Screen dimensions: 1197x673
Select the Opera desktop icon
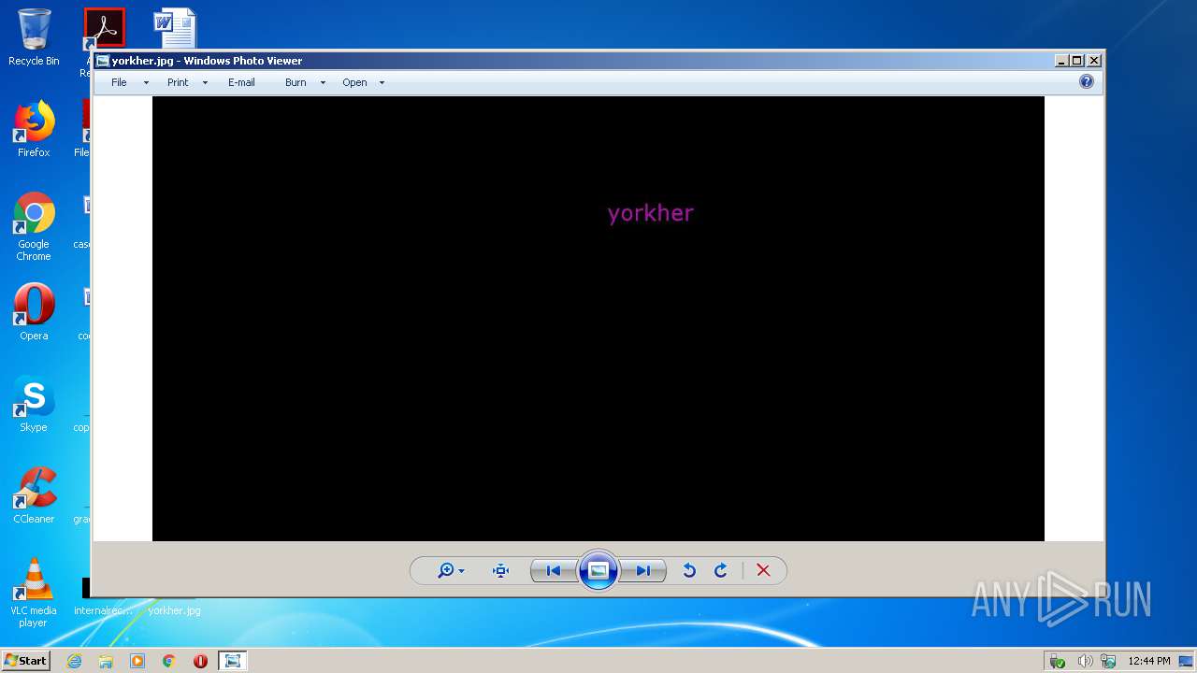34,312
